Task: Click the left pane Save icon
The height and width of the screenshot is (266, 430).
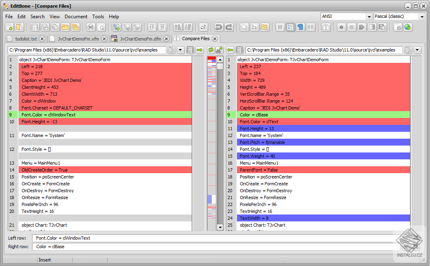Action: [x=190, y=50]
